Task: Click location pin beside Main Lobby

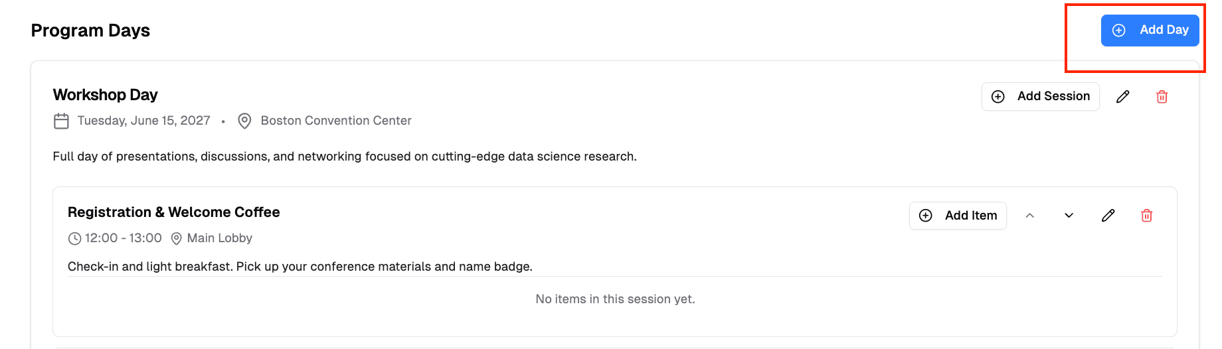Action: point(176,239)
